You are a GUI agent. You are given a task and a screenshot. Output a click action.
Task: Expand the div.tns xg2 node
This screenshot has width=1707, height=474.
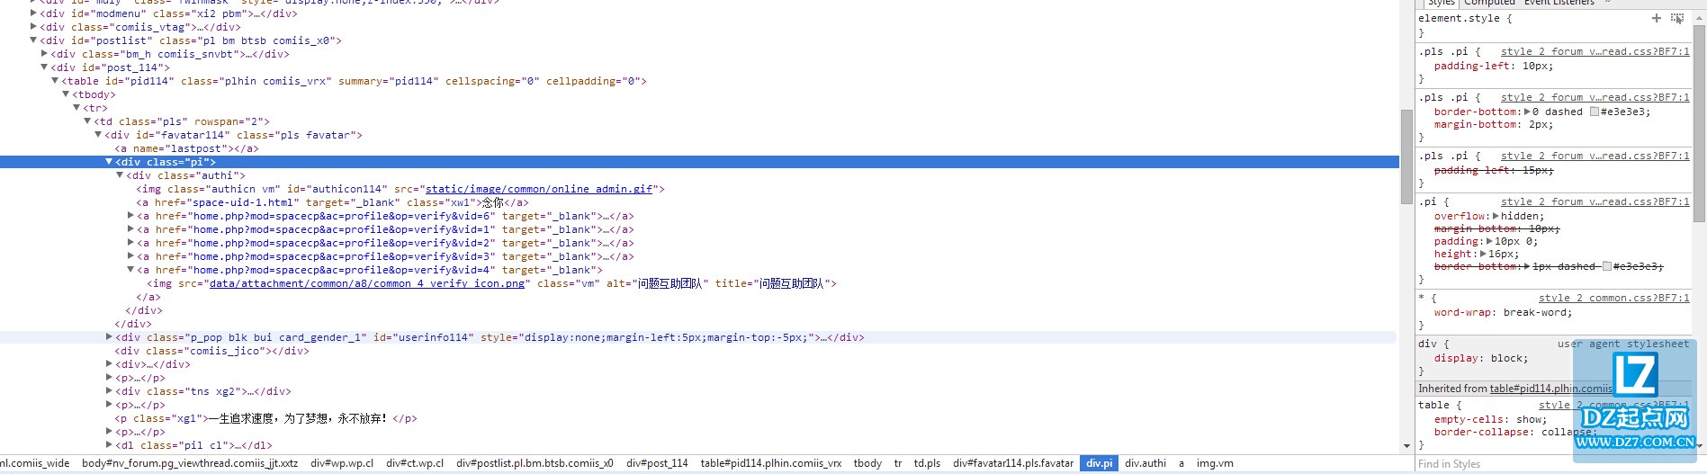click(x=110, y=391)
